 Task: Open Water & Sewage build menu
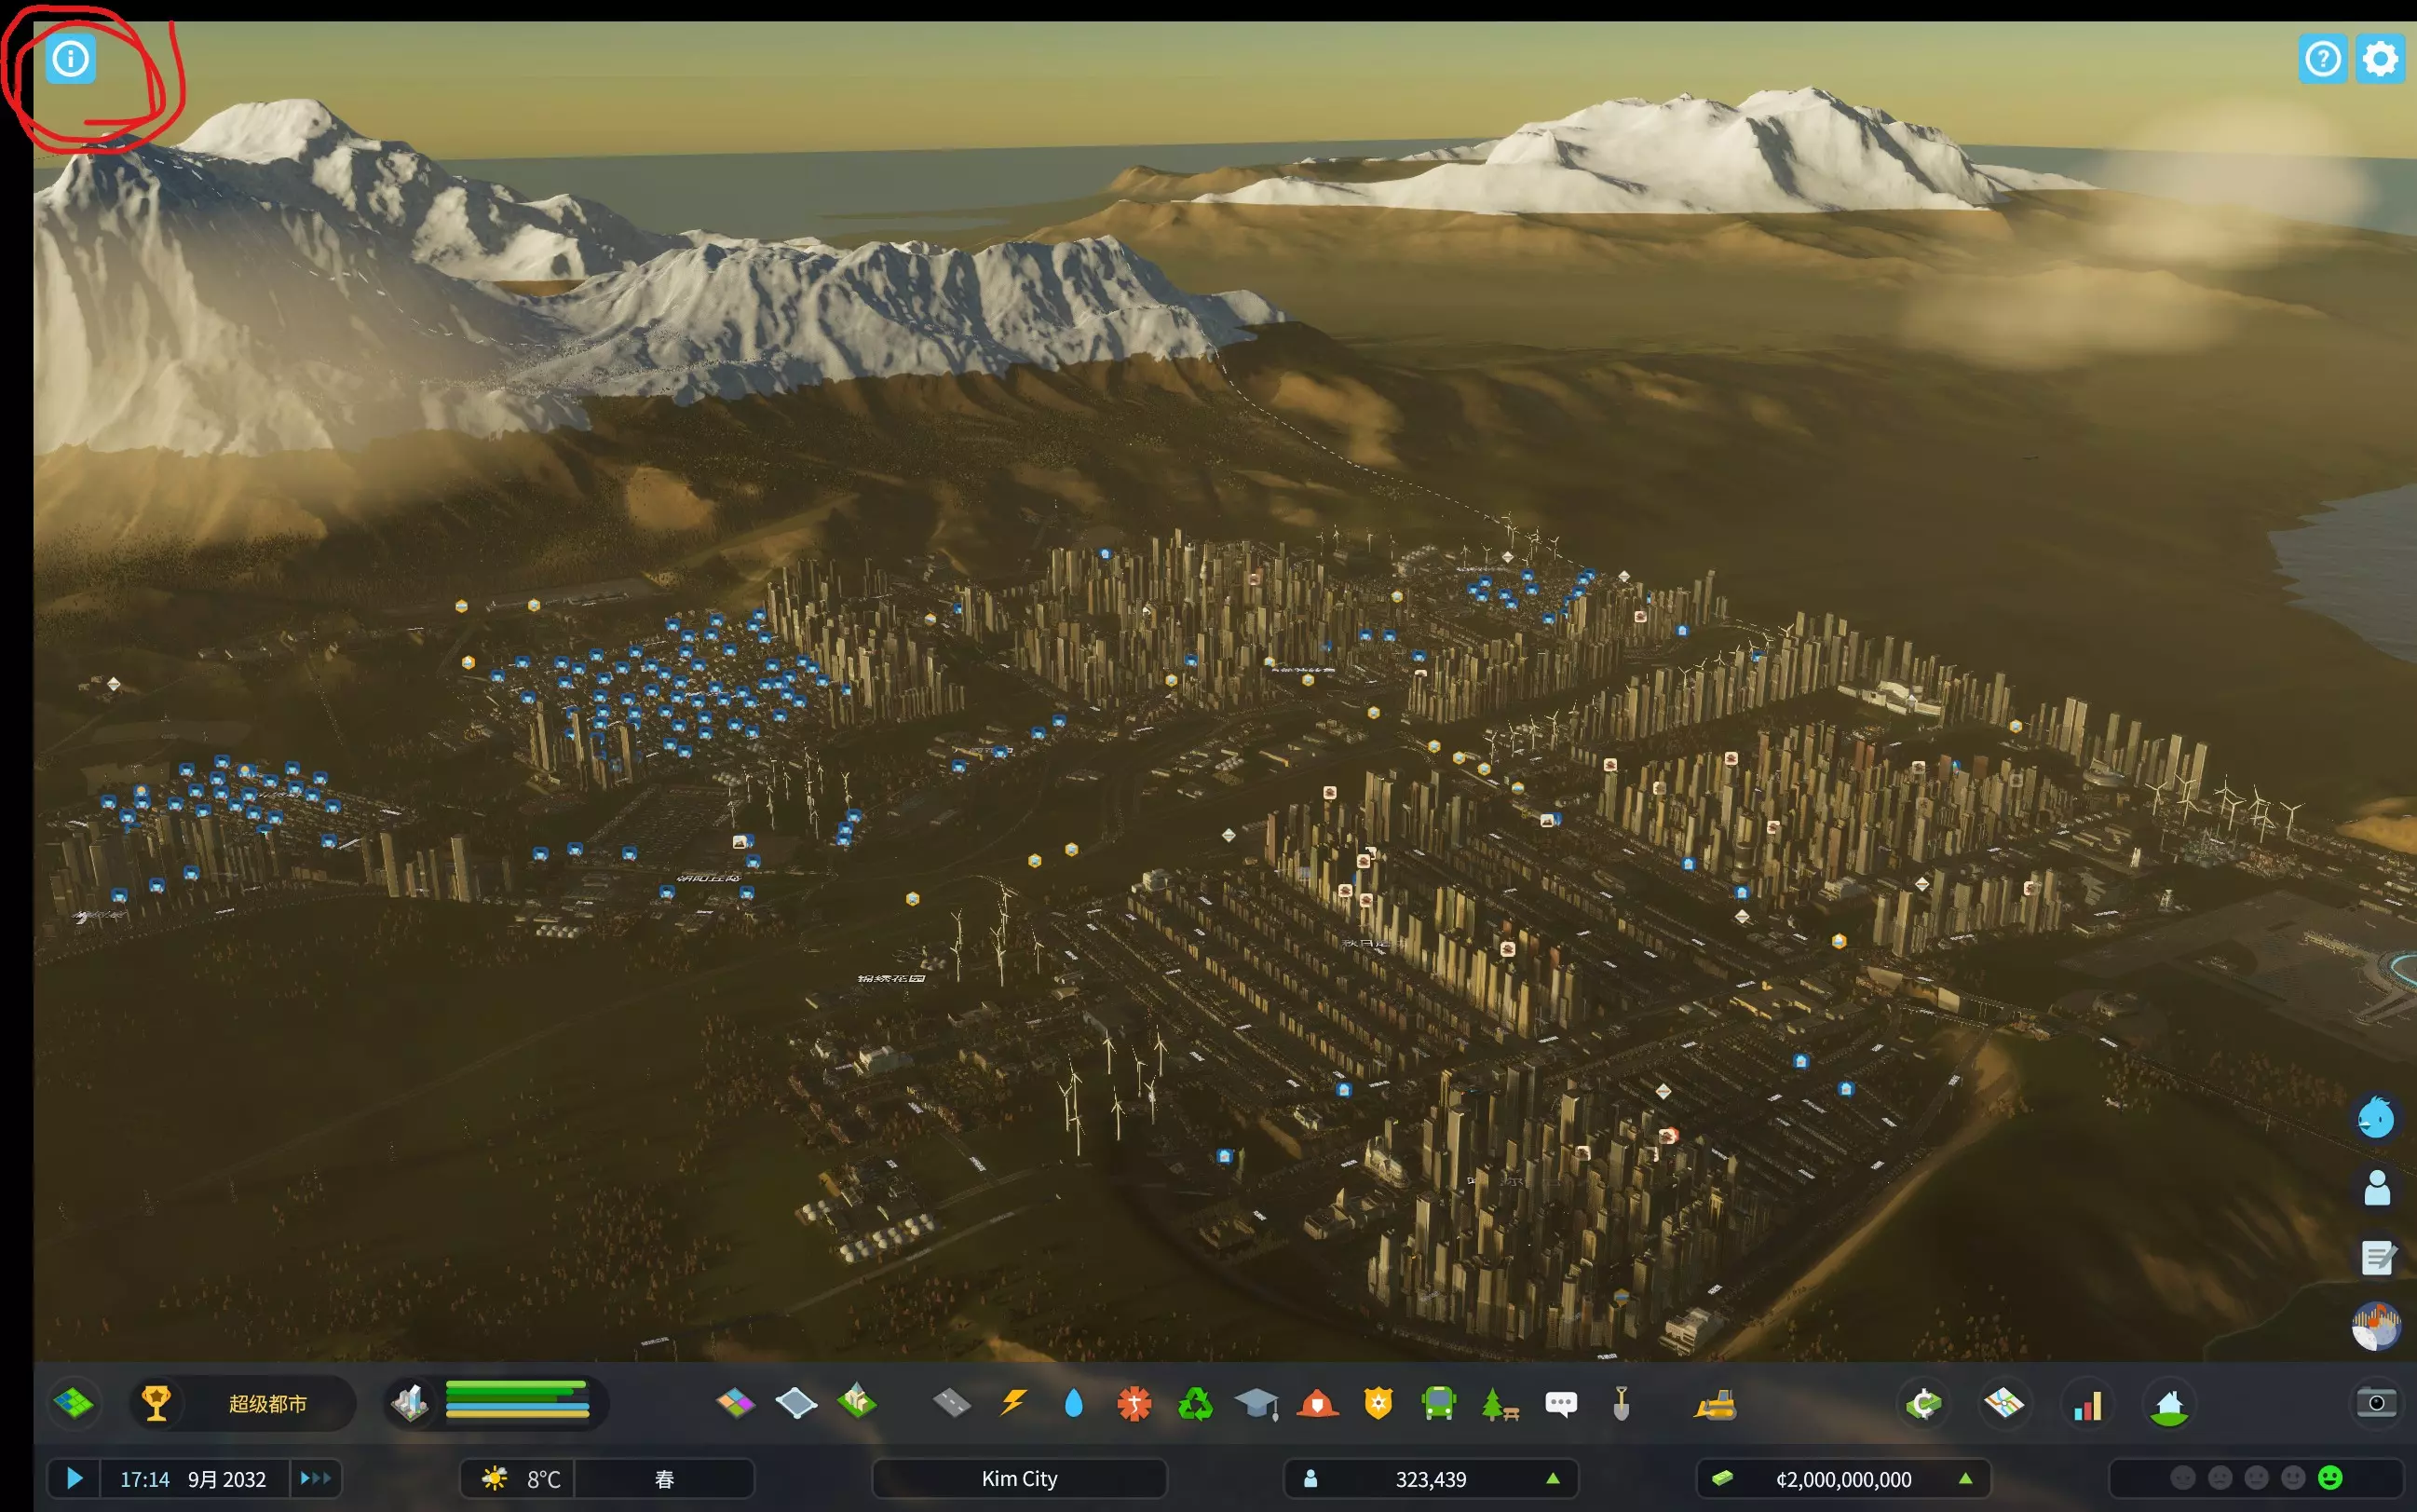pos(1074,1403)
